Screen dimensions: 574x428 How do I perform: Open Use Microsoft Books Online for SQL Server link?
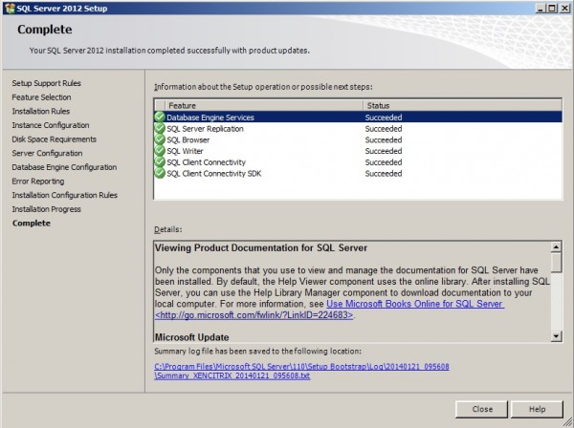[415, 304]
